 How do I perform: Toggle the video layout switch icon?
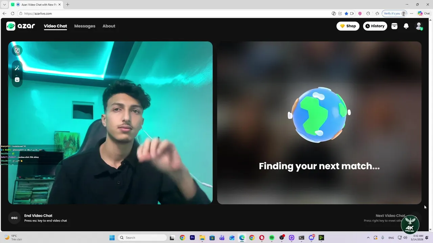coord(17,50)
